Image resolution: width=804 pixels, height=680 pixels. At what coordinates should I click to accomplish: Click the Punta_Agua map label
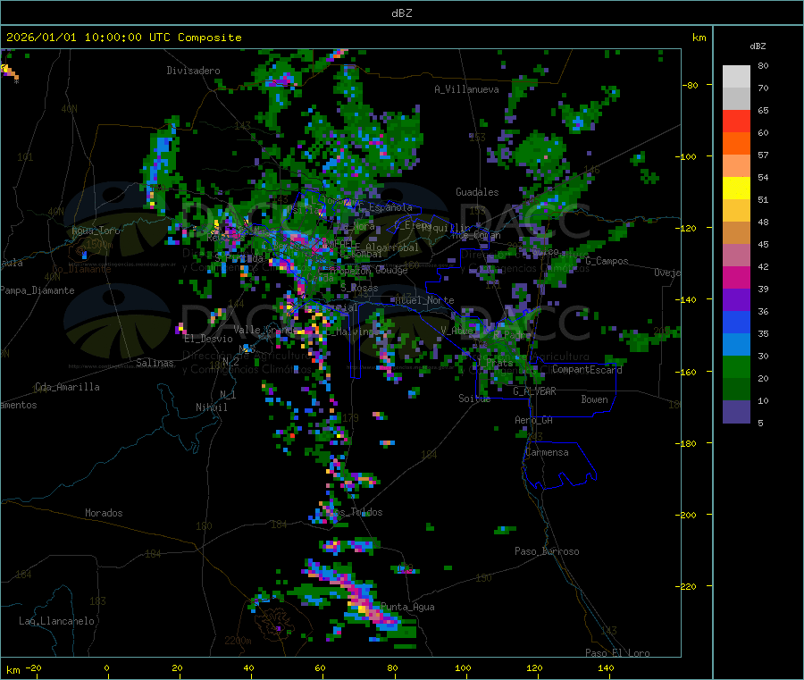coord(407,608)
